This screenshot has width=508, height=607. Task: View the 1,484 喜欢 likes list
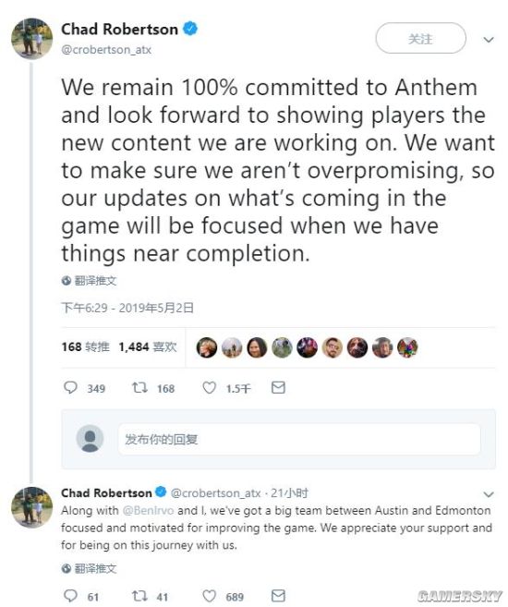point(148,346)
